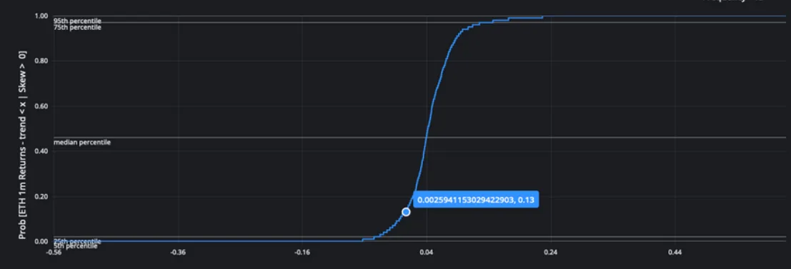Click the x-axis tick value -0.56
Viewport: 791px width, 269px height.
pyautogui.click(x=54, y=252)
